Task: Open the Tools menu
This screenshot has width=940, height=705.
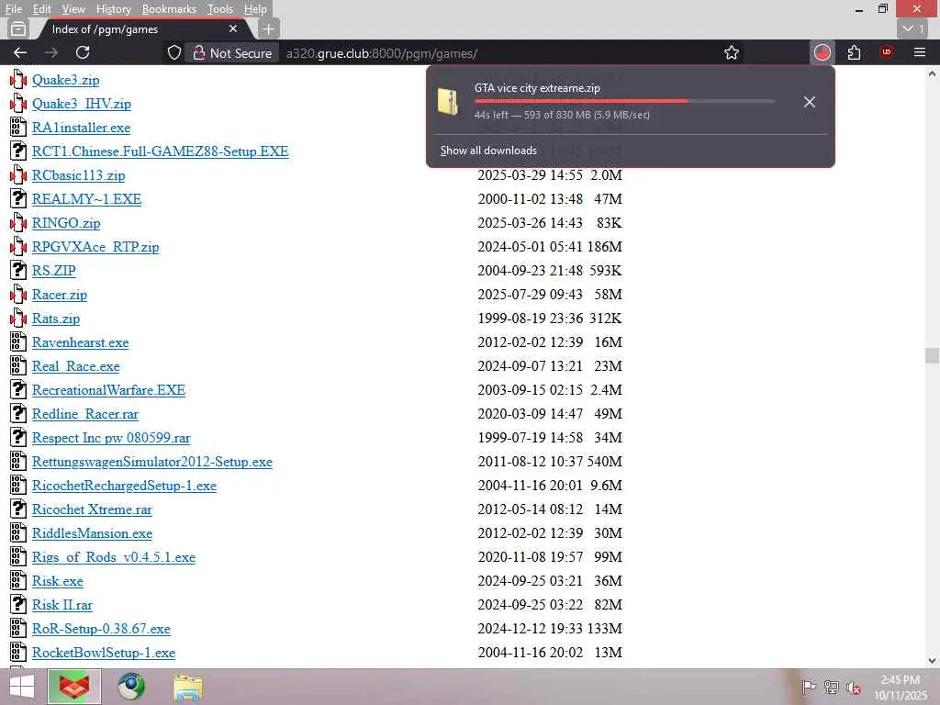Action: pos(220,9)
